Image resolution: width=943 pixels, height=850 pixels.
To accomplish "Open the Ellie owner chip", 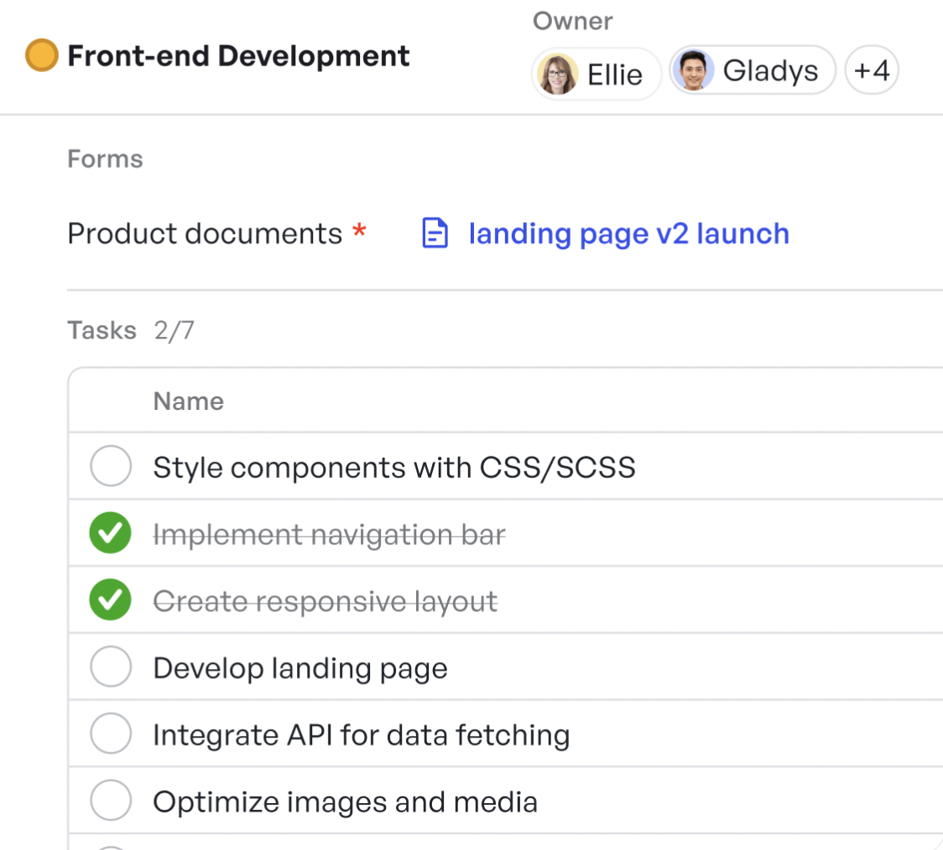I will pyautogui.click(x=596, y=75).
